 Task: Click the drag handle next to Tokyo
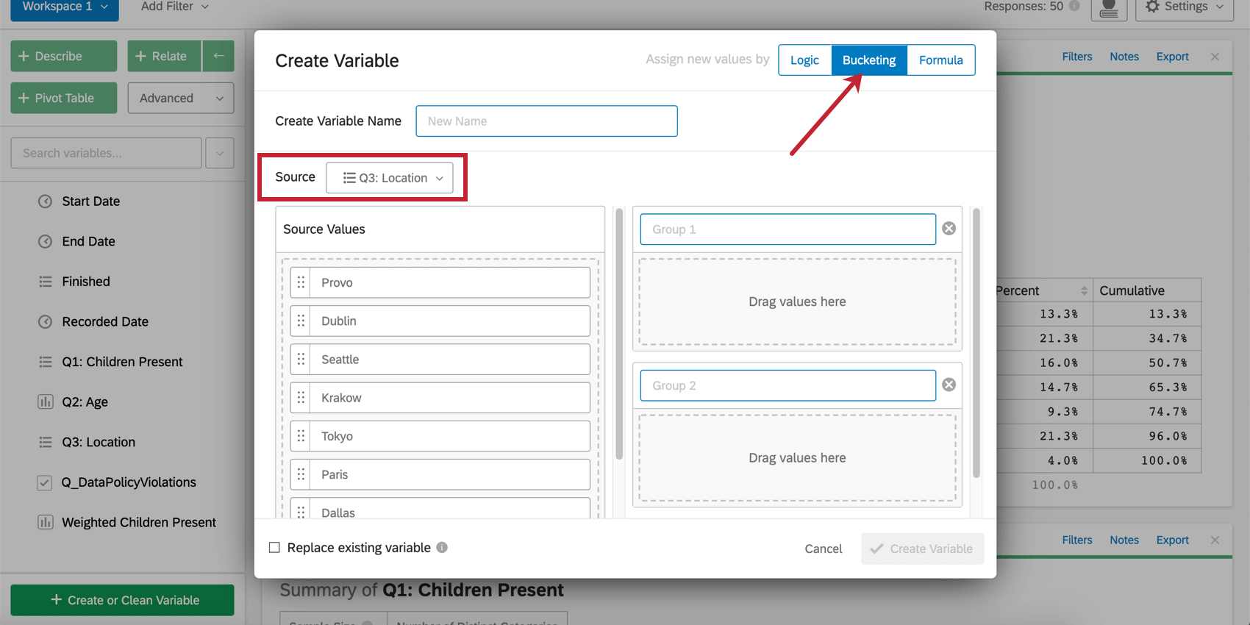(301, 436)
